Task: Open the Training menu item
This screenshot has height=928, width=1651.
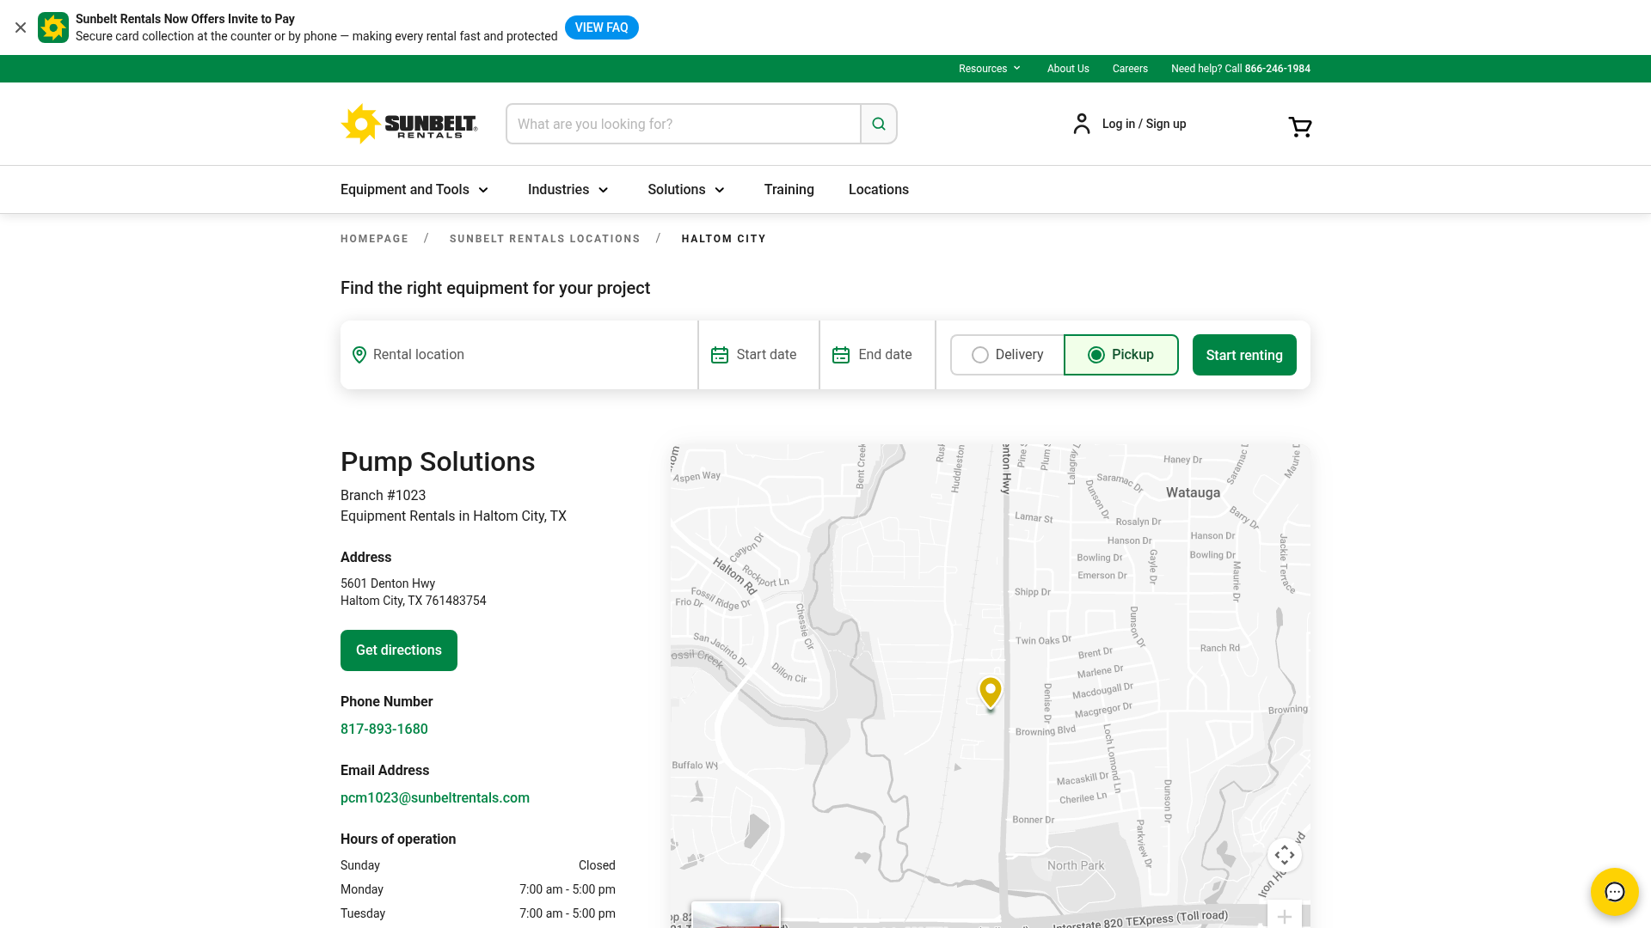Action: tap(789, 189)
